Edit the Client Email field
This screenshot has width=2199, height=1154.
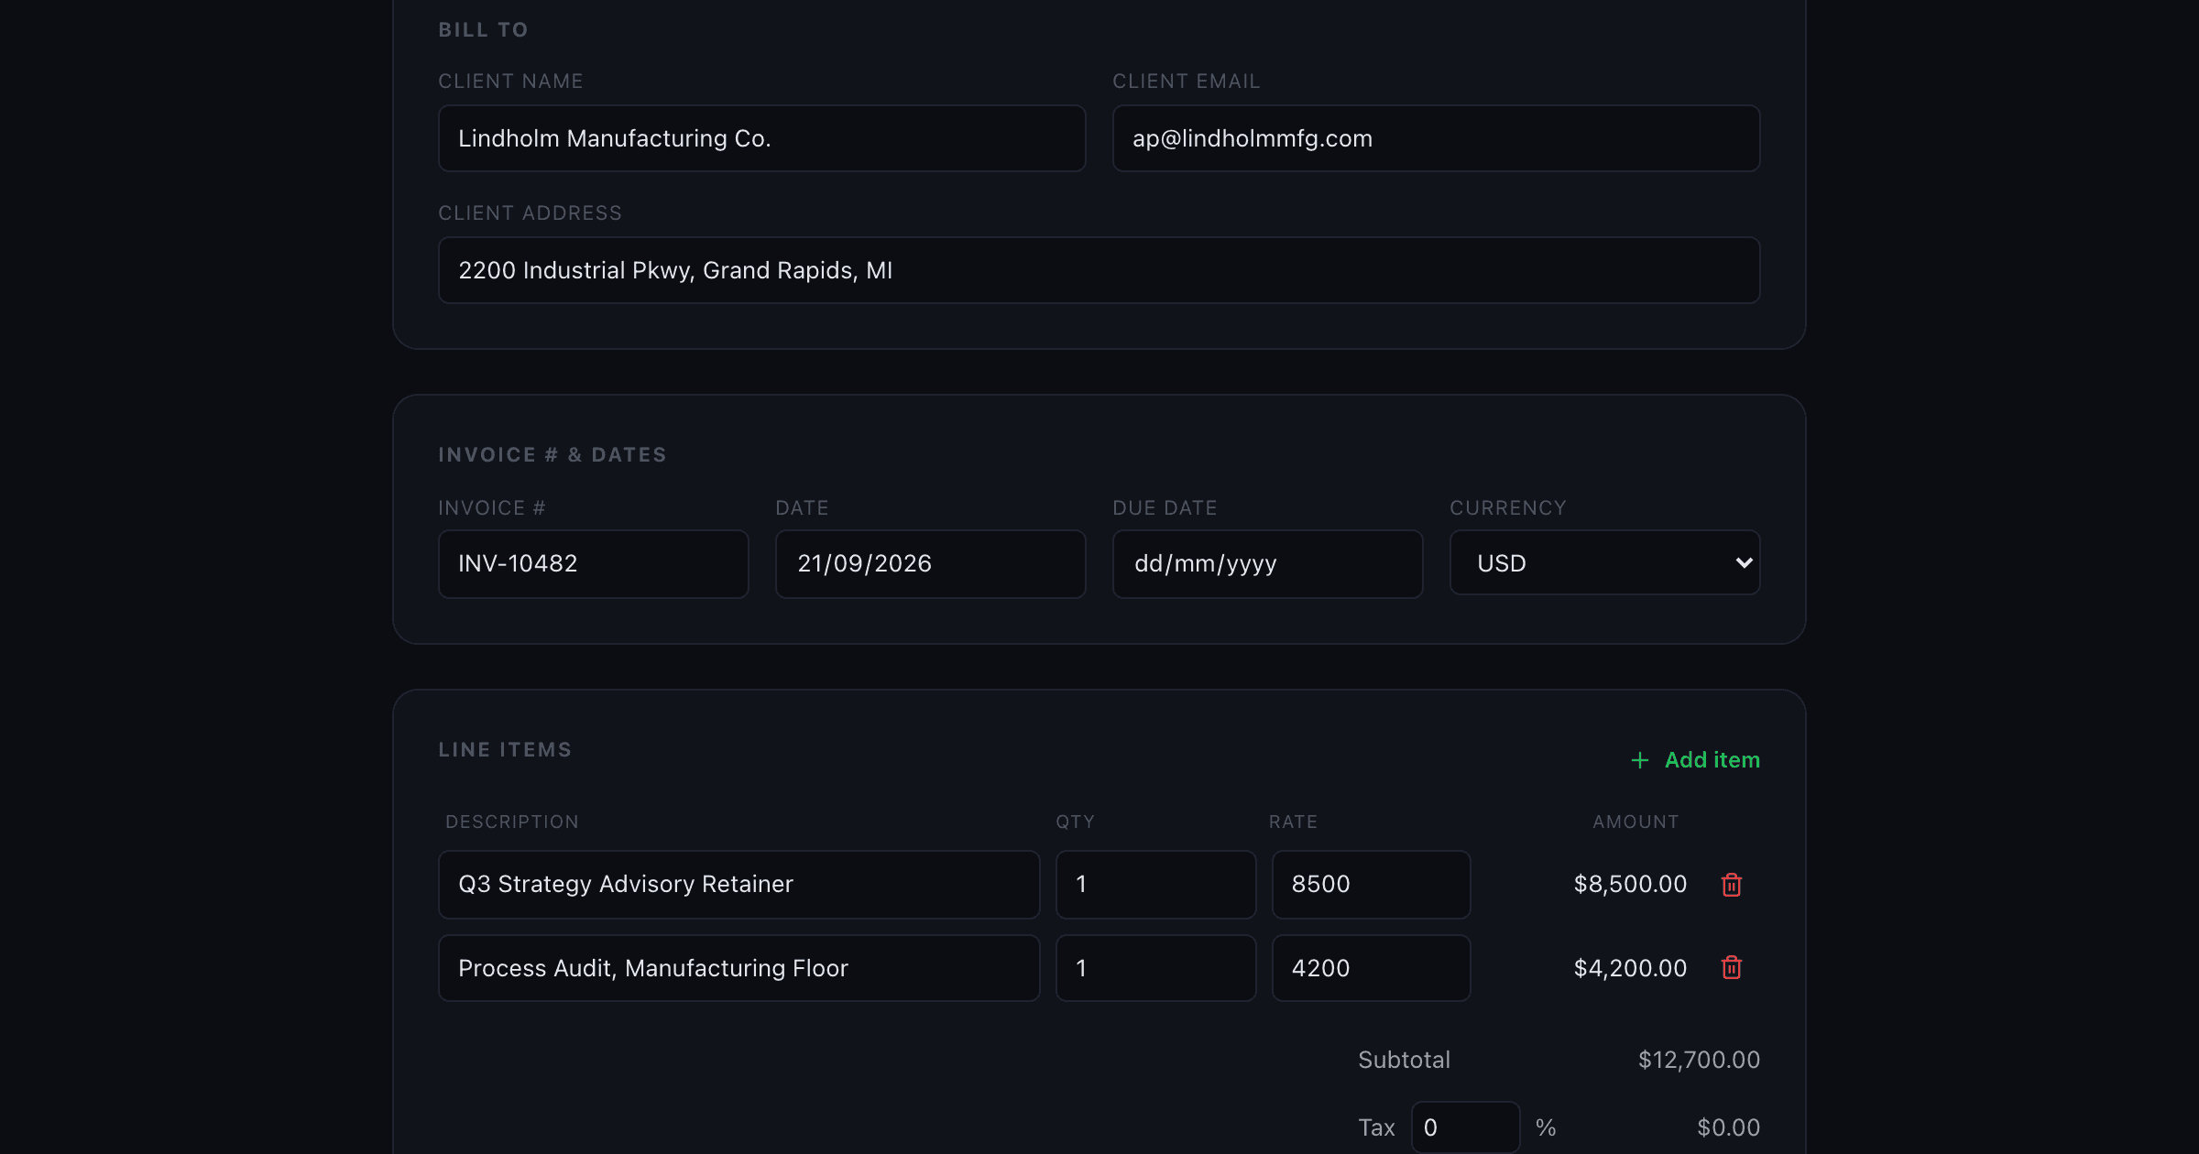(x=1436, y=138)
